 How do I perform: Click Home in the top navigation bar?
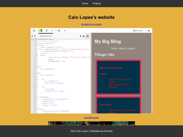click(85, 3)
